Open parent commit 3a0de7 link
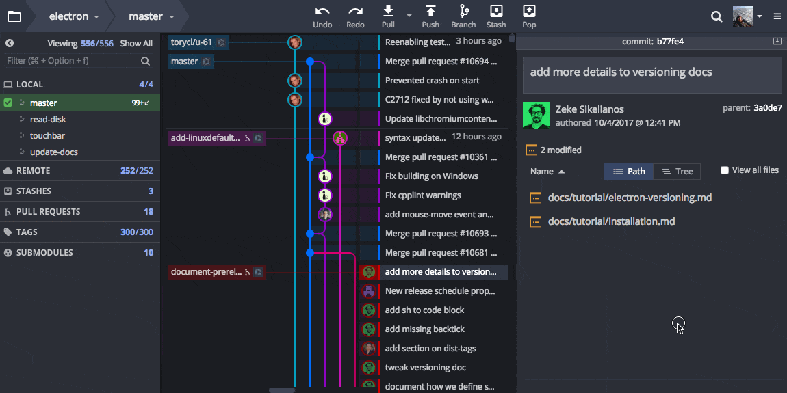The height and width of the screenshot is (393, 787). point(767,107)
